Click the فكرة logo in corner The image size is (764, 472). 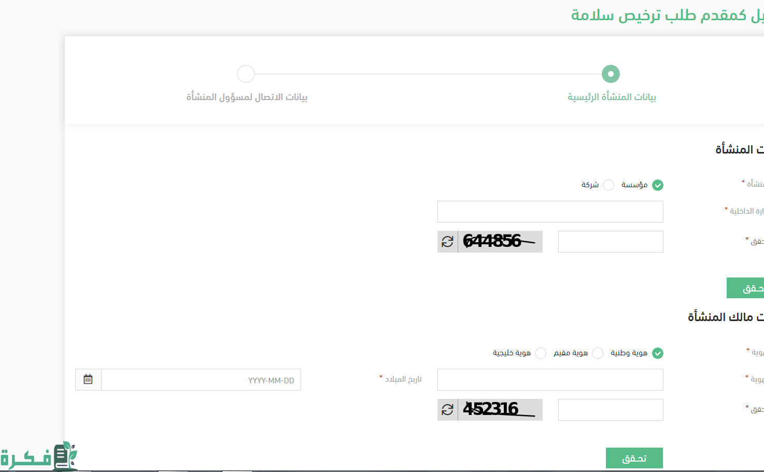click(x=39, y=456)
